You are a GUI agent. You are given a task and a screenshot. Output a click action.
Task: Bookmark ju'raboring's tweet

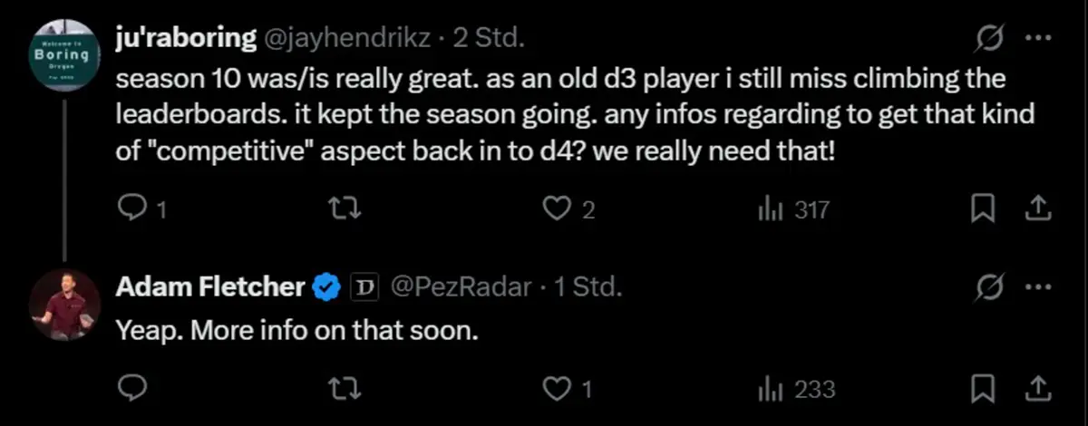(982, 210)
